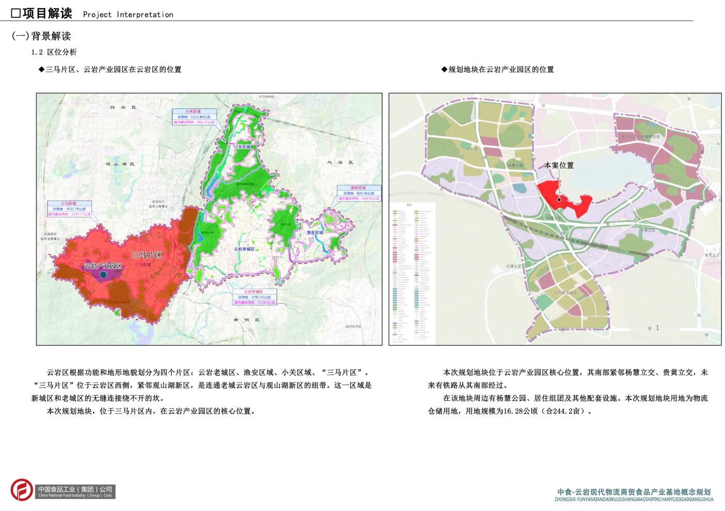Click the 'Project Interpretation' subtitle
Screen dimensions: 725x511
click(x=128, y=14)
